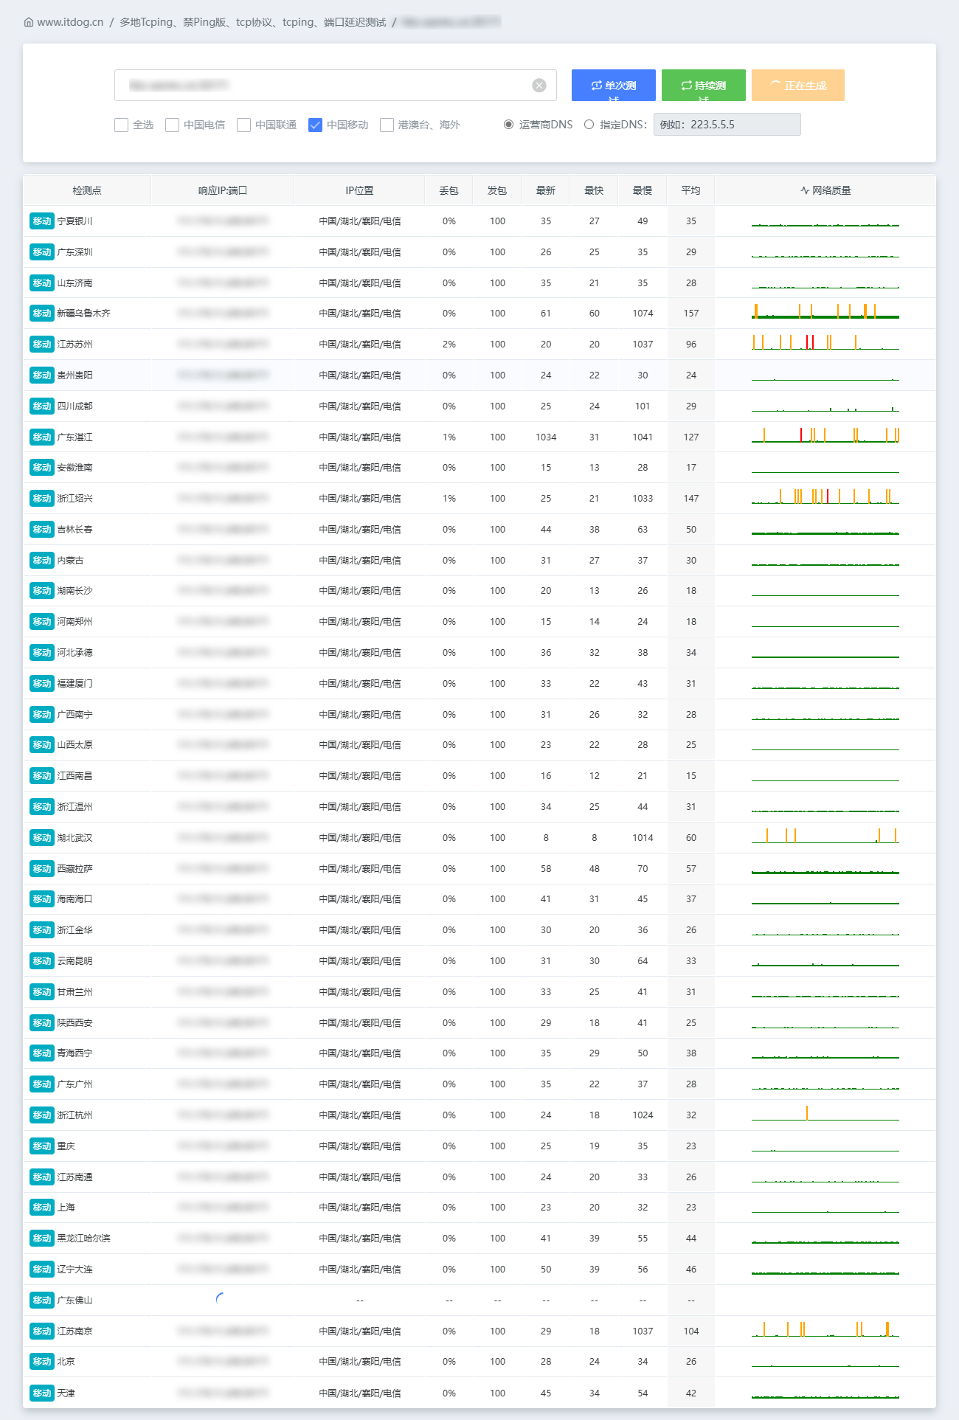Clear the address input with the X icon

pos(539,86)
